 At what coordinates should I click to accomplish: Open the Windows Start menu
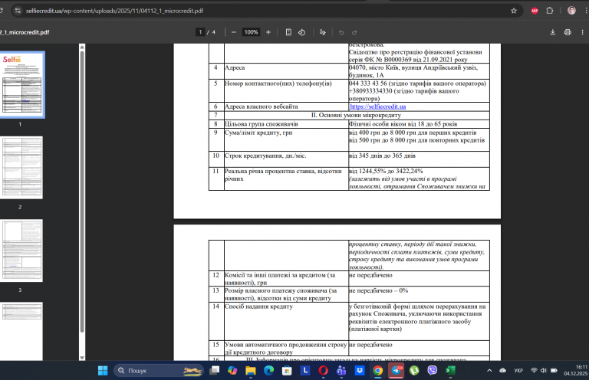click(x=103, y=371)
